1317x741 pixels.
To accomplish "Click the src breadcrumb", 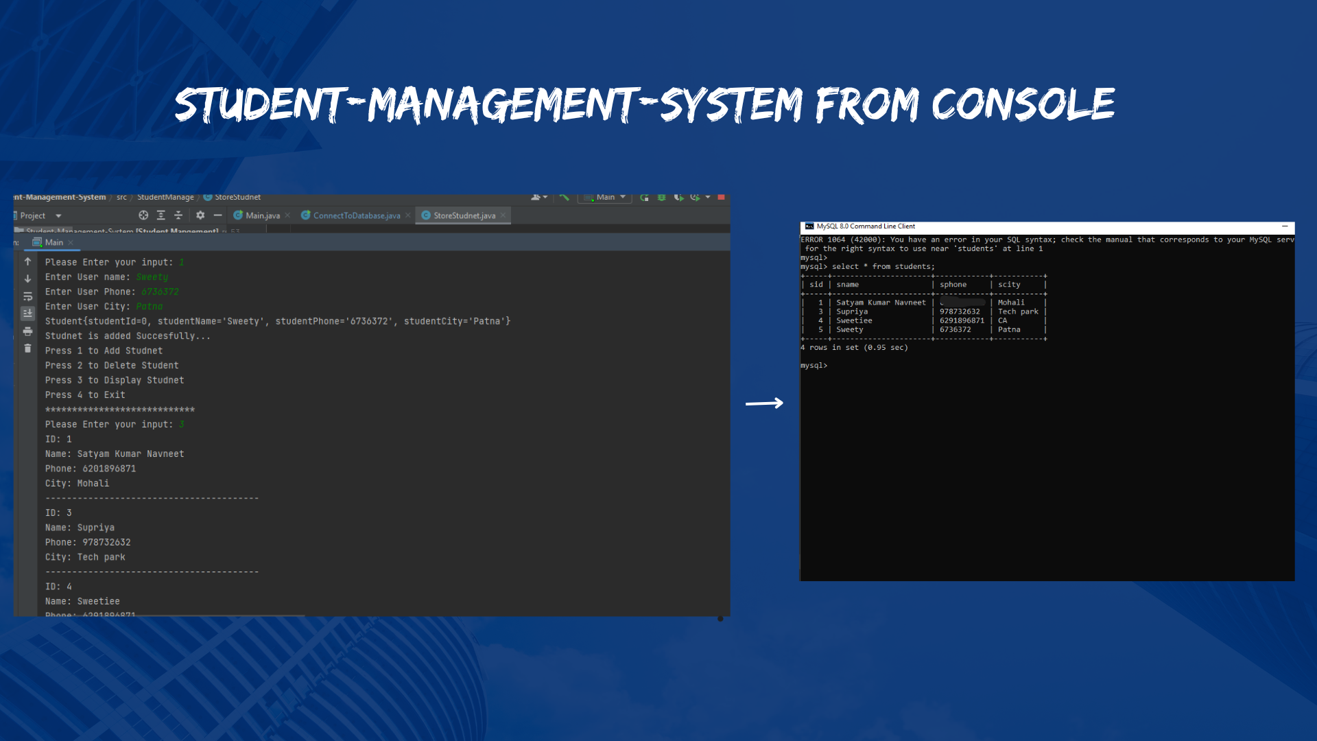I will (121, 198).
